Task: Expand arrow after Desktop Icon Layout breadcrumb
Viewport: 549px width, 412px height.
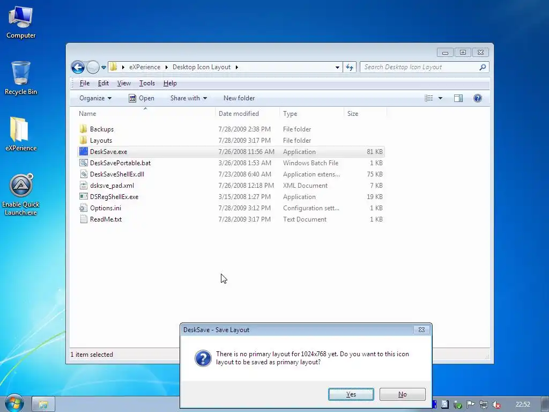Action: [x=236, y=67]
